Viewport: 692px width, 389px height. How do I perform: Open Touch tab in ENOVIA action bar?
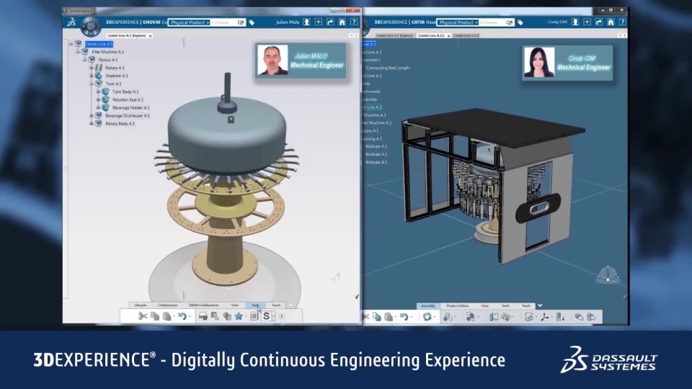tap(276, 305)
